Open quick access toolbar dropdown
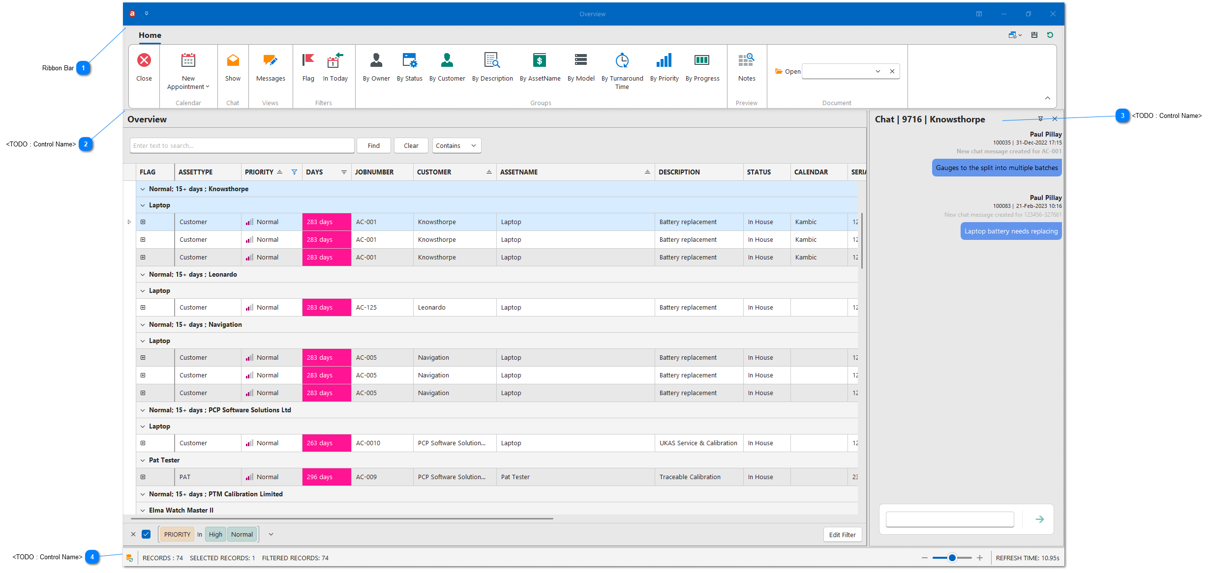The image size is (1210, 573). [147, 14]
